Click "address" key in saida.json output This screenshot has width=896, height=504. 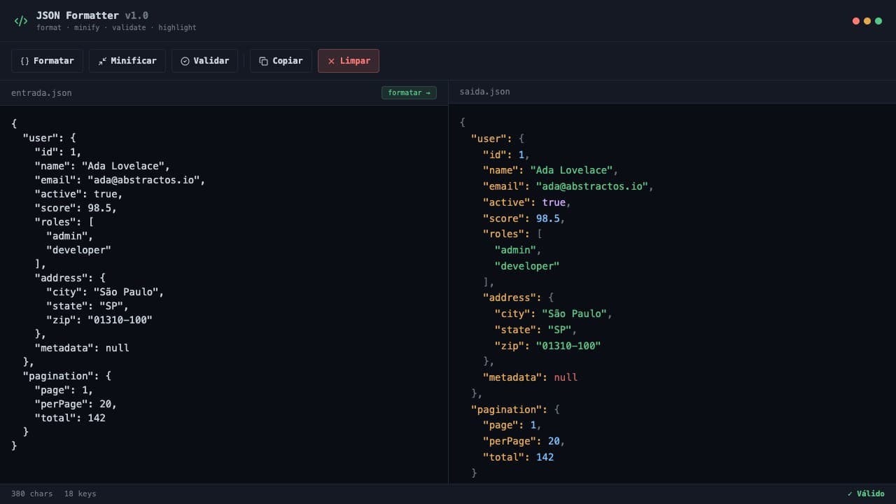click(x=510, y=297)
